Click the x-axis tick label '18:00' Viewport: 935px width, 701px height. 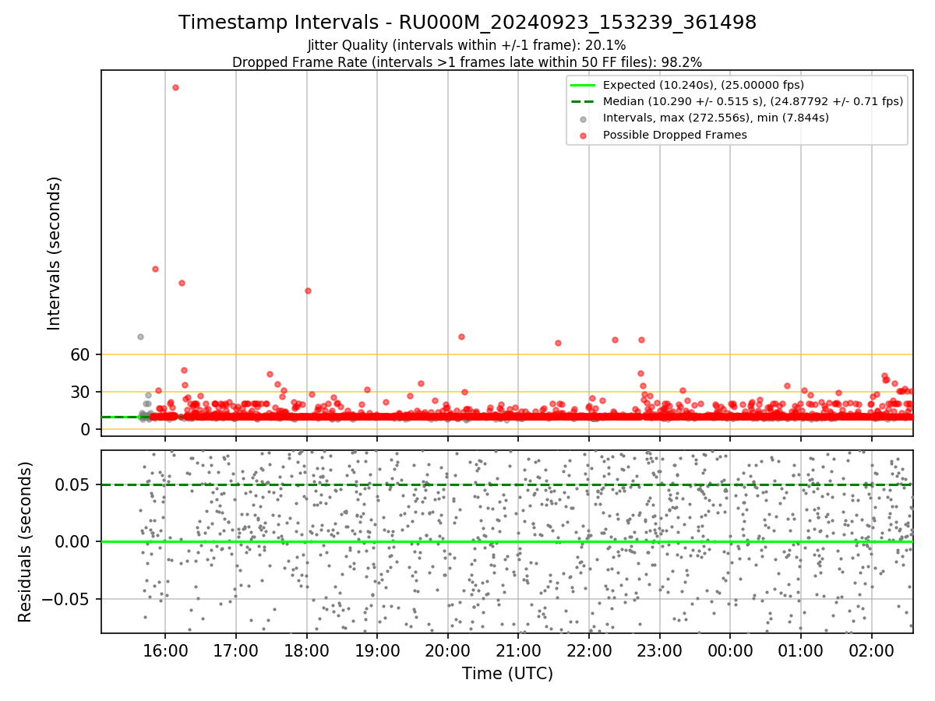pos(306,650)
